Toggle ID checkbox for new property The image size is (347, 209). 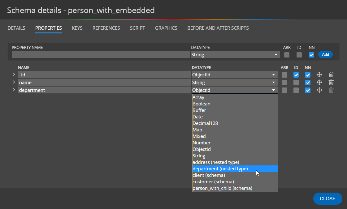[299, 55]
